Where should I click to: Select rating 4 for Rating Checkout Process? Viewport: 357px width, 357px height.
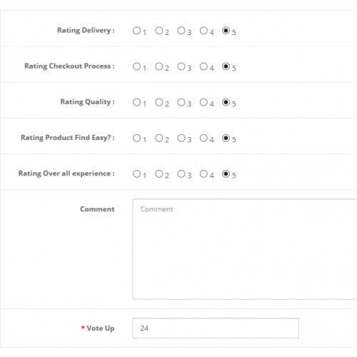203,66
